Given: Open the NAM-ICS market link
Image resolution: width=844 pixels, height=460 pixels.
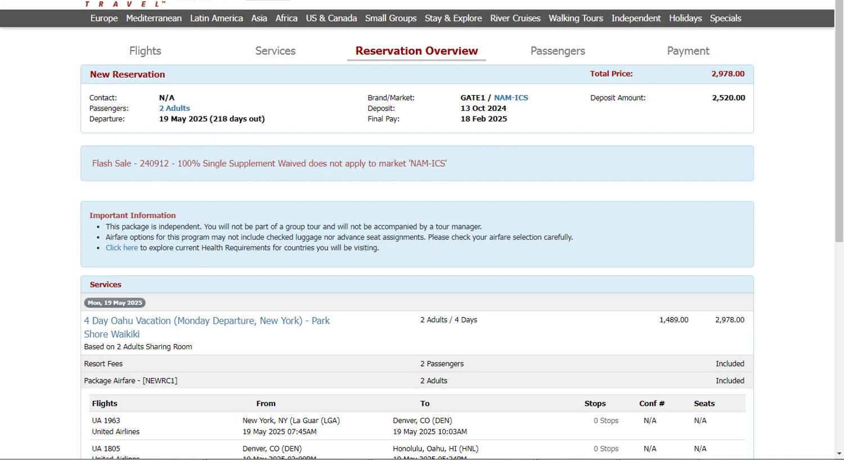Looking at the screenshot, I should 511,97.
